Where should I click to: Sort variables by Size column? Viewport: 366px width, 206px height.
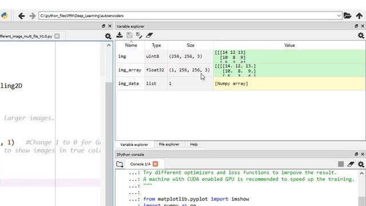tap(190, 45)
